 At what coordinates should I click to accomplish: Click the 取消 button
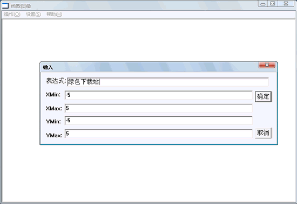[x=263, y=133]
